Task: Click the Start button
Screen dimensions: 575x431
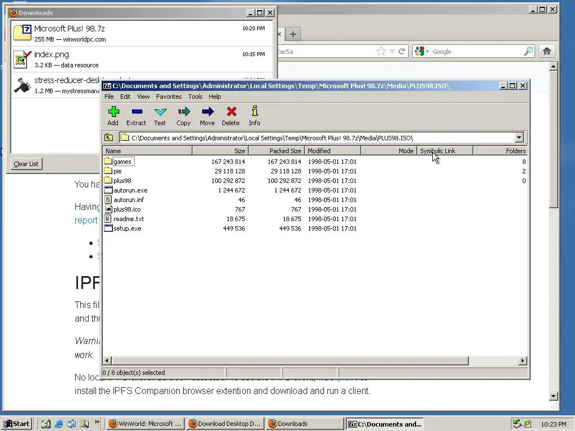Action: coord(17,424)
